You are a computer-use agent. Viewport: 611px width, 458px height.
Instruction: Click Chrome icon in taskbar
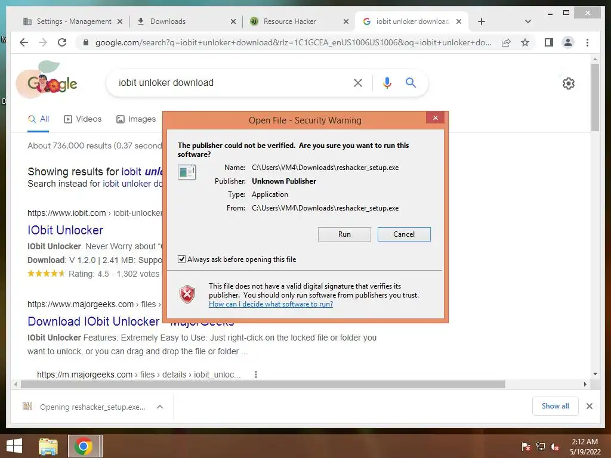click(84, 446)
